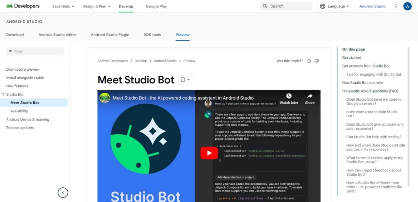Viewport: 418px width, 202px height.
Task: Click the Android Studio header link
Action: [373, 6]
